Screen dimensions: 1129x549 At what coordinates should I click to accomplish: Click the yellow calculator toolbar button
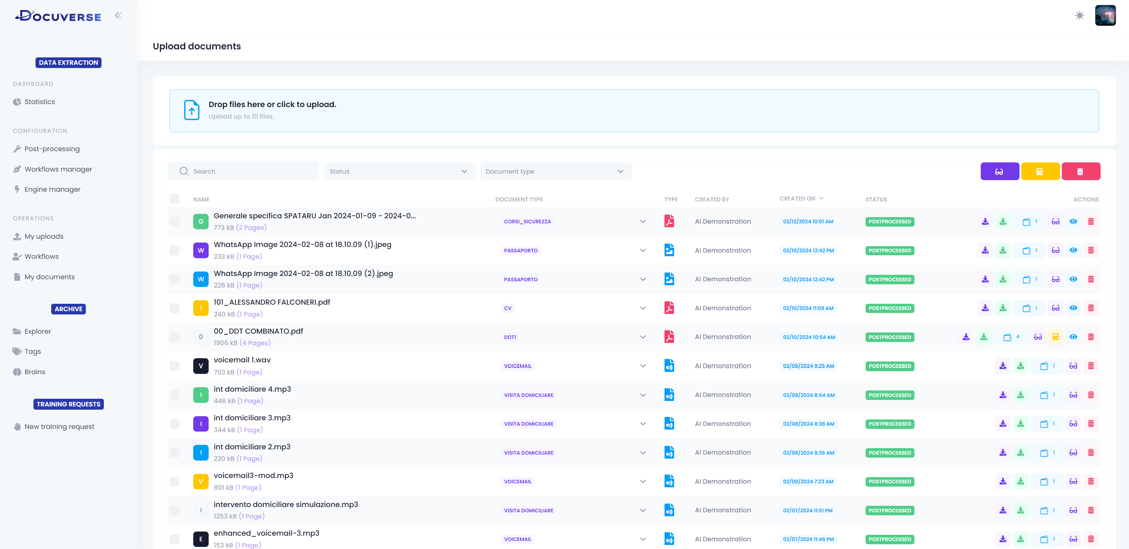point(1040,171)
